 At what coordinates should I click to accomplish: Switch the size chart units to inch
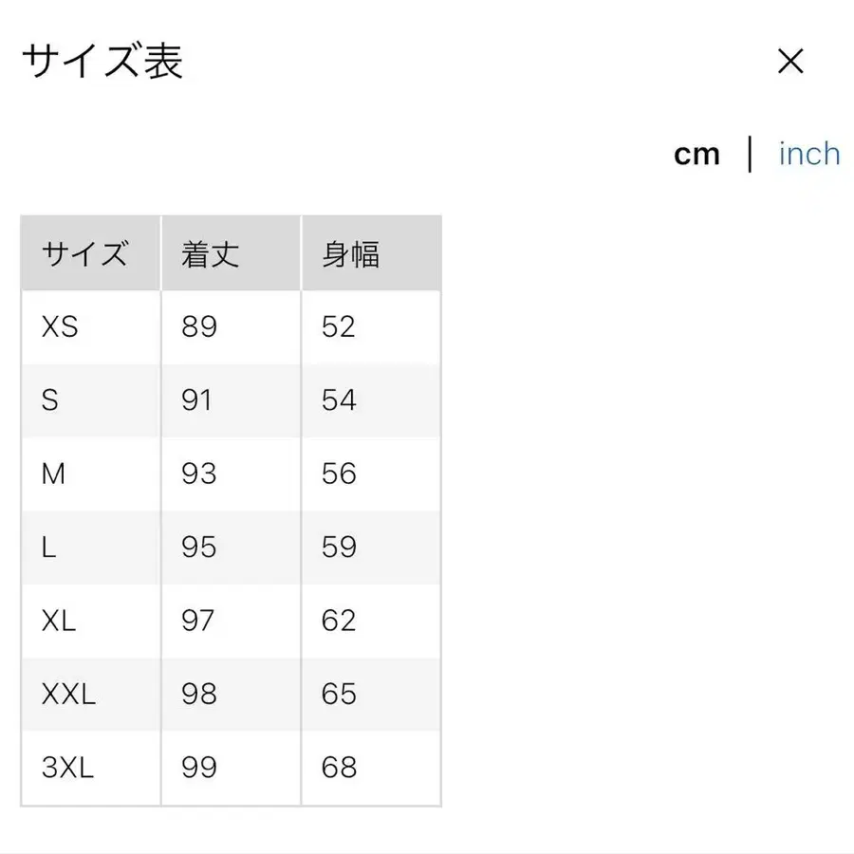coord(808,154)
